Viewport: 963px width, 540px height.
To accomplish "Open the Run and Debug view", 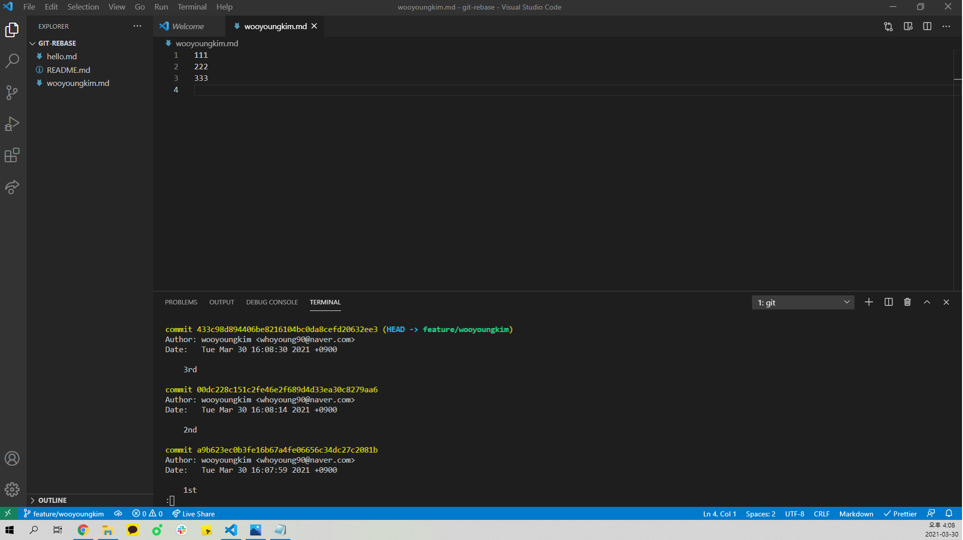I will coord(12,124).
